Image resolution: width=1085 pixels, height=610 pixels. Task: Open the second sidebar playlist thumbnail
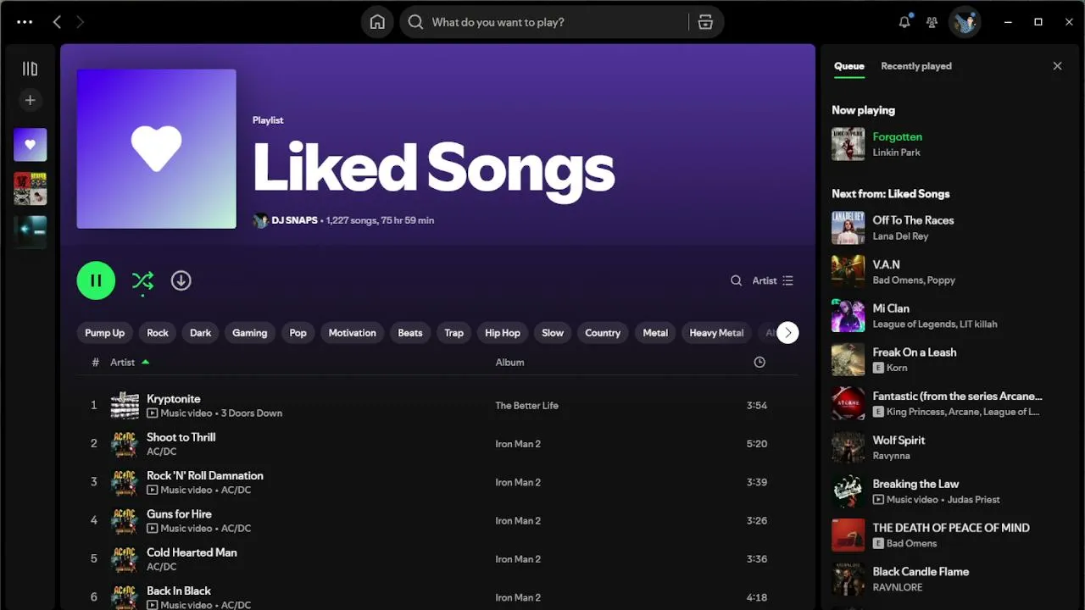click(30, 188)
